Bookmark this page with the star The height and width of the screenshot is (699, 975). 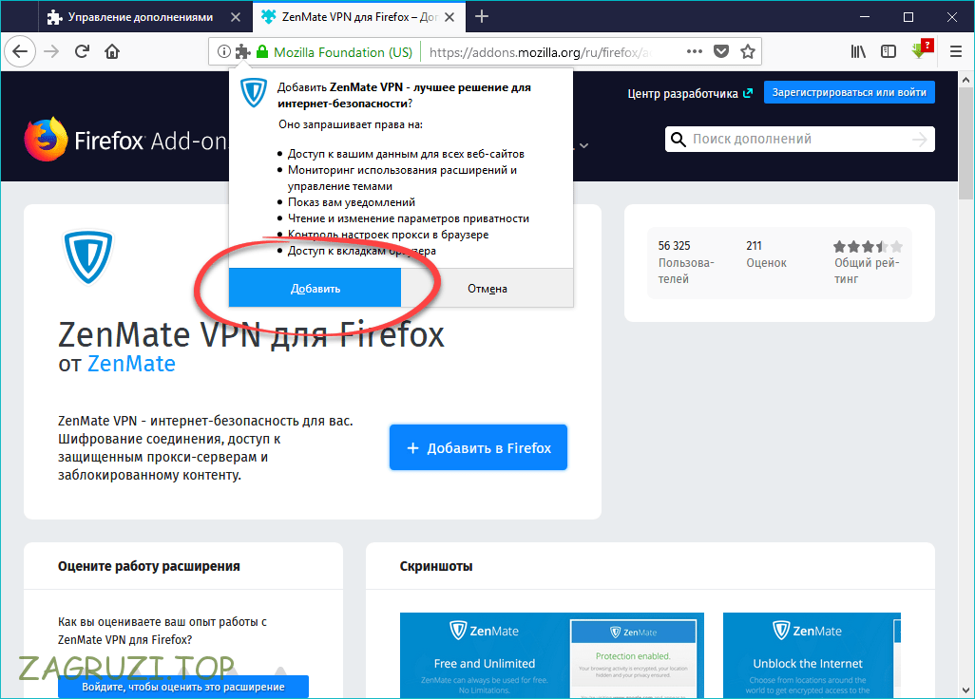click(x=748, y=51)
